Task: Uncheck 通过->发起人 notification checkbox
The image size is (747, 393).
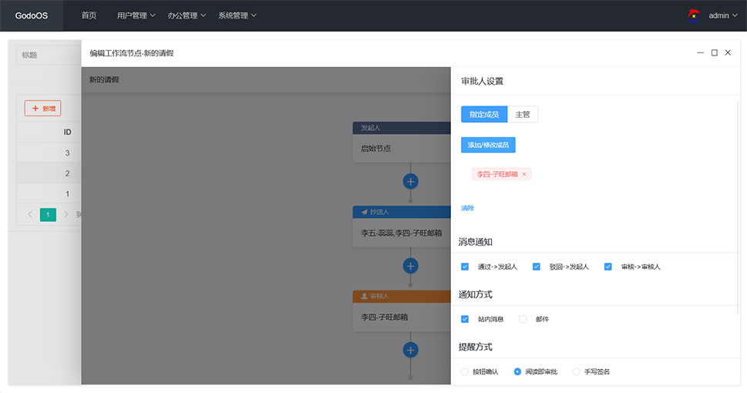Action: [465, 267]
